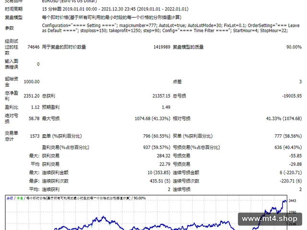Click relative drawdown value 41.33% (1074.68)

pyautogui.click(x=284, y=118)
